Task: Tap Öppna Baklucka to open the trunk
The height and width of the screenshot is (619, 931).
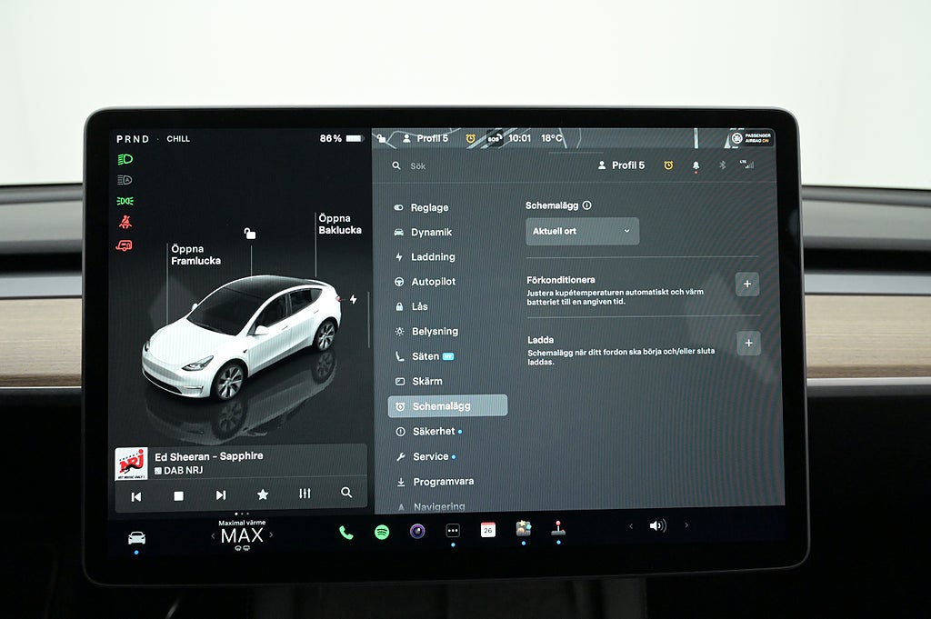Action: [339, 225]
